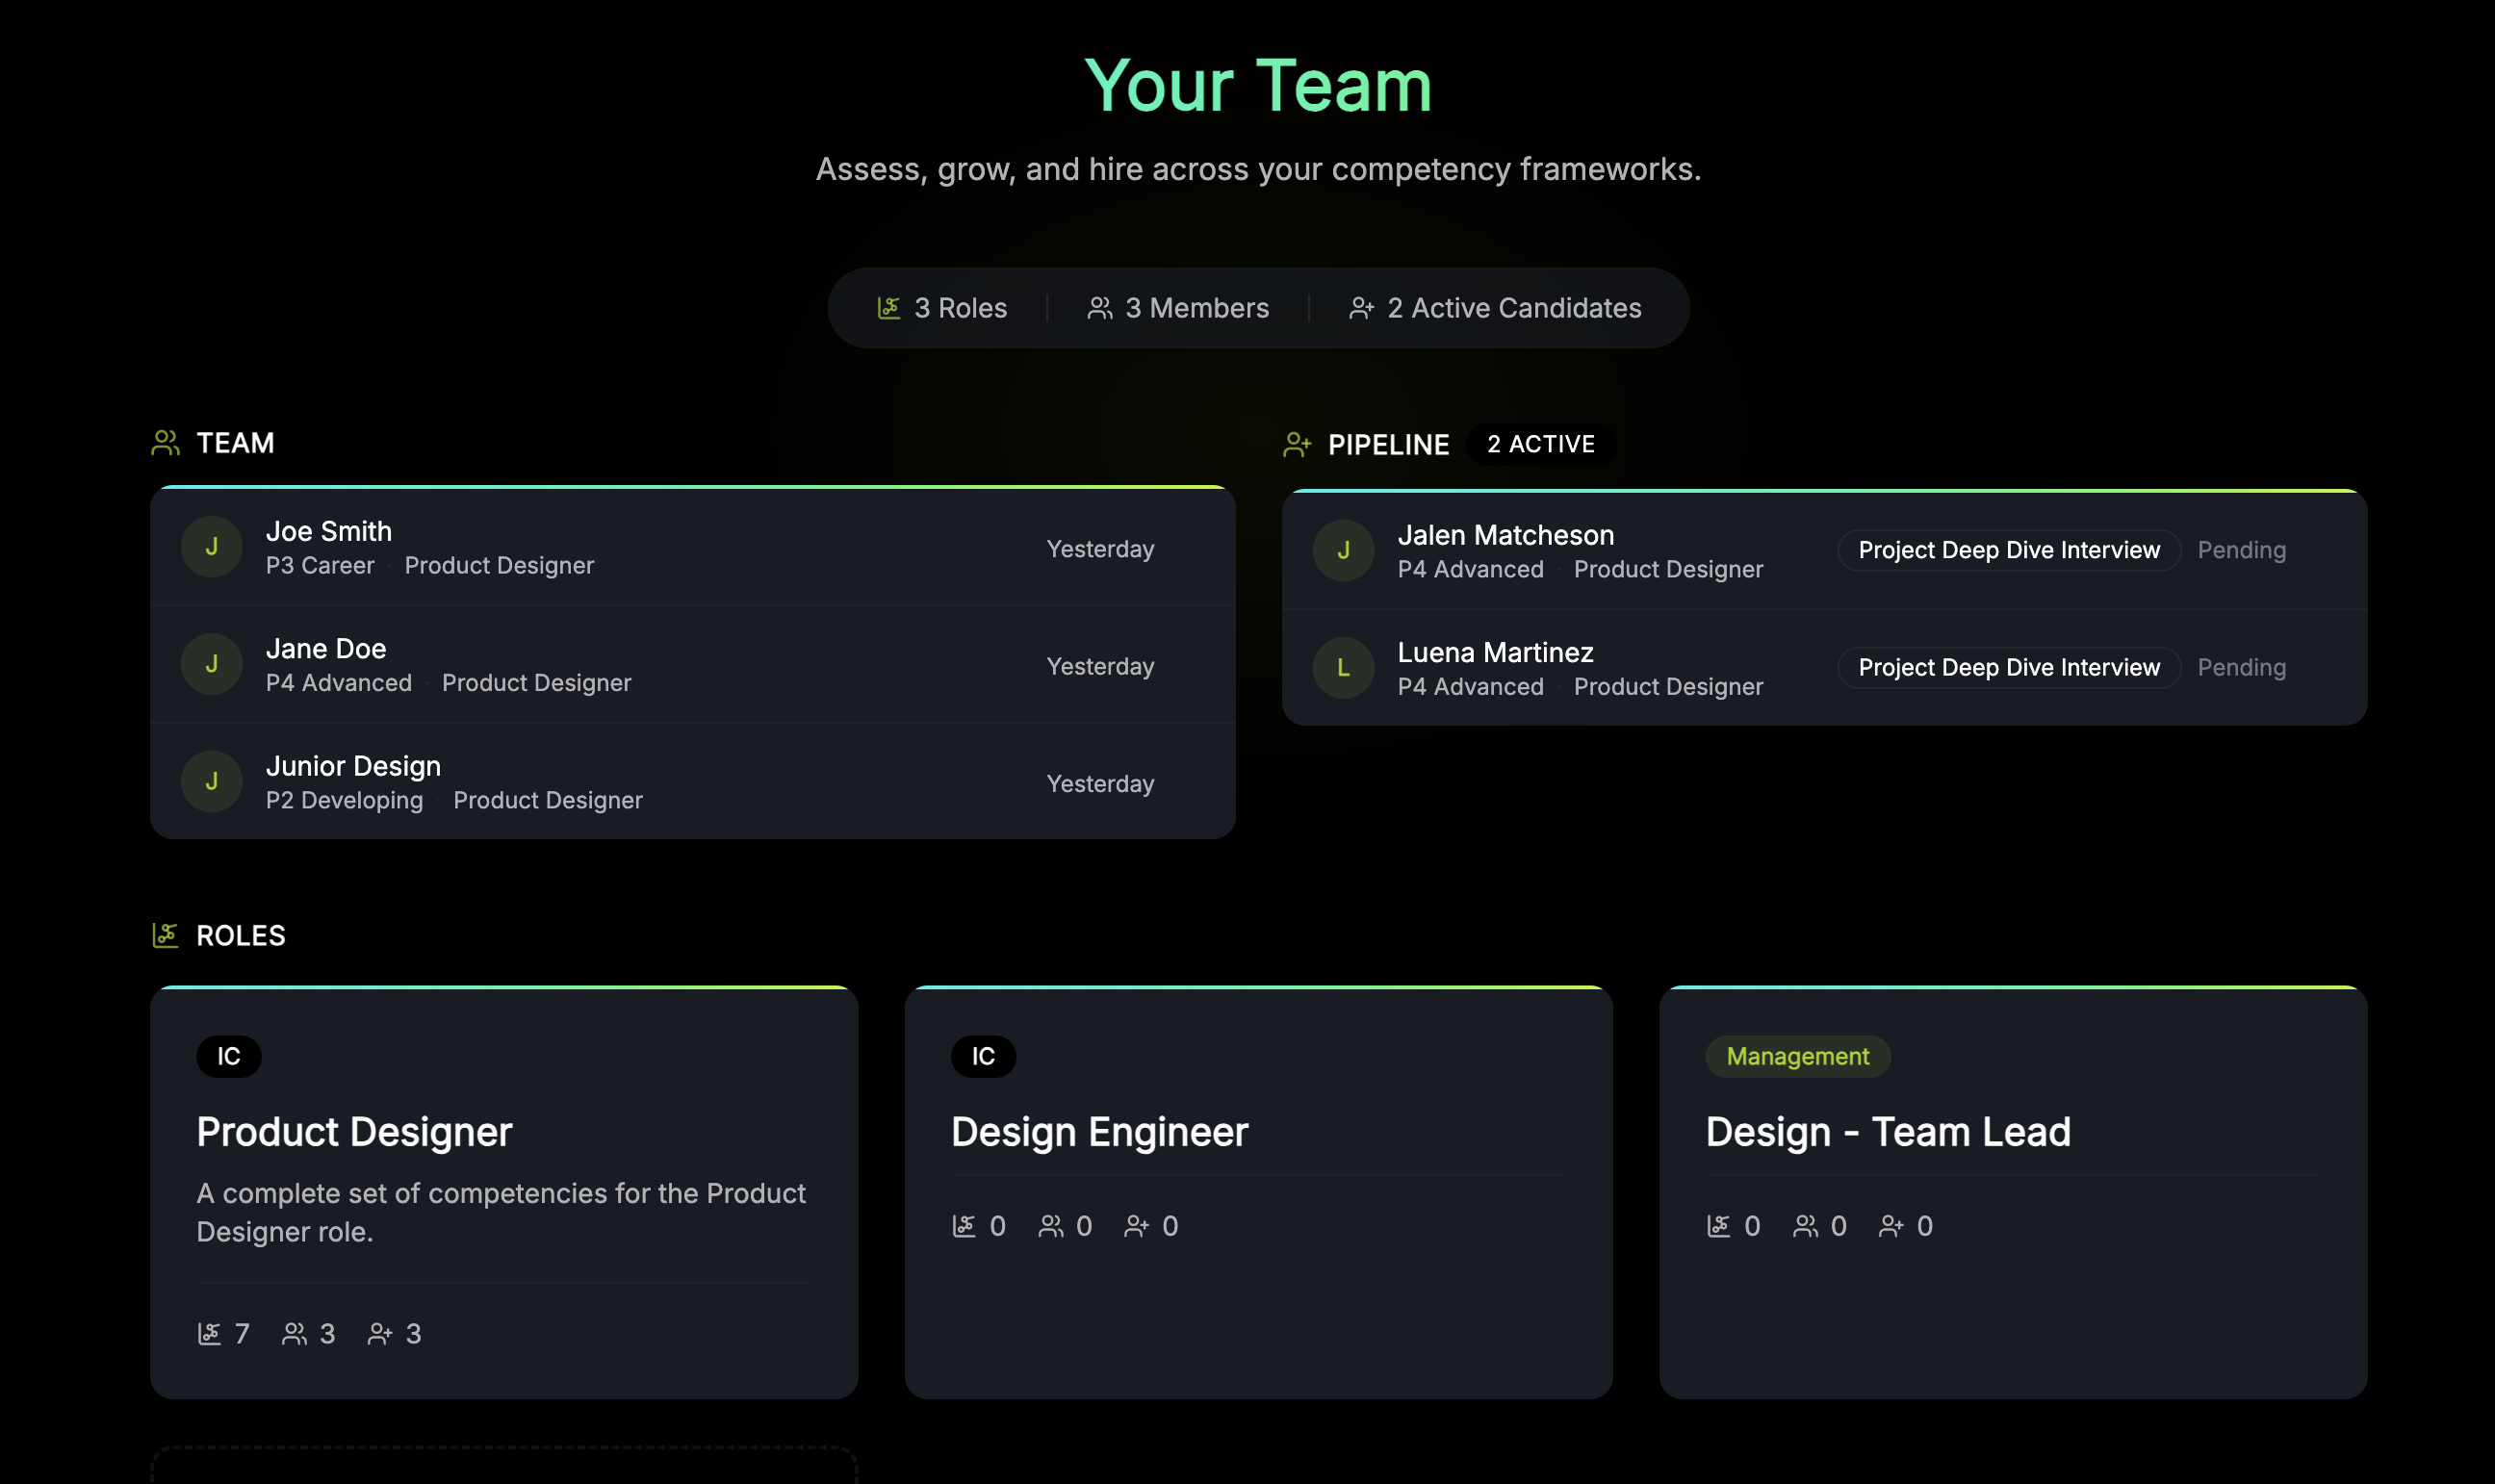Click candidates icon on Design Engineer card

coord(1137,1226)
